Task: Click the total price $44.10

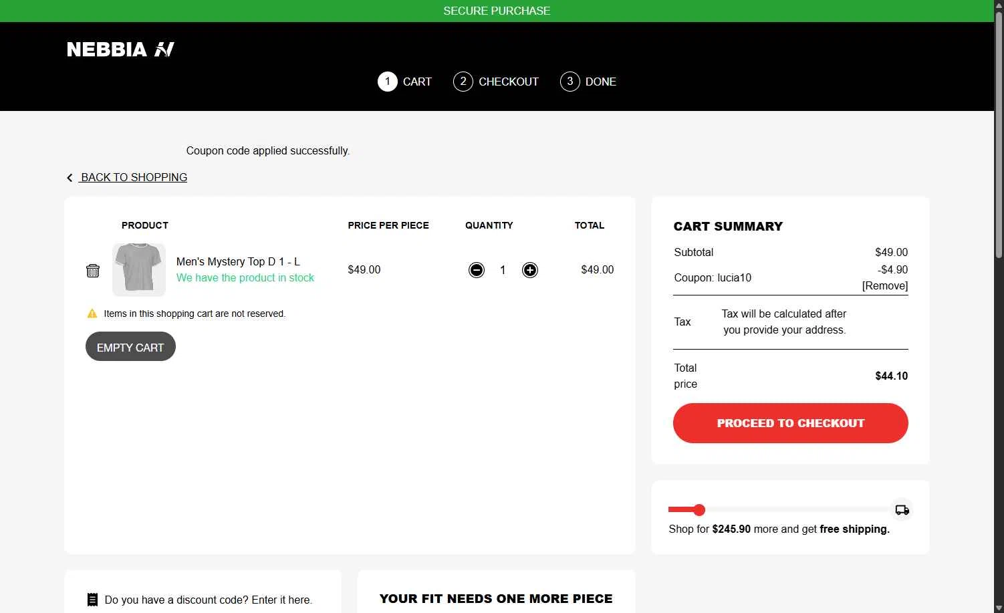Action: [892, 376]
